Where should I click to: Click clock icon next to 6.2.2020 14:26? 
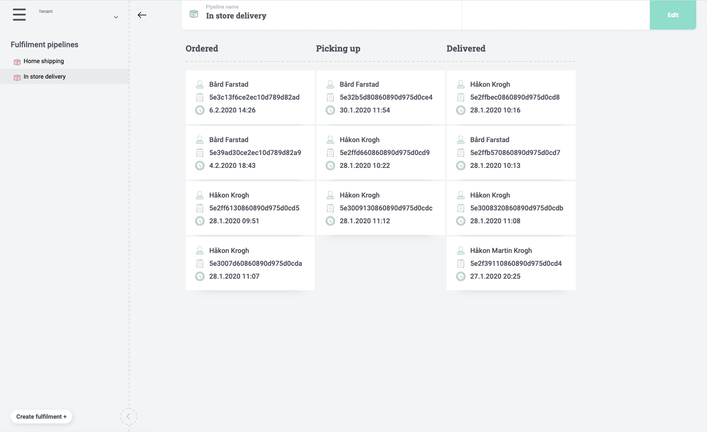[x=200, y=110]
